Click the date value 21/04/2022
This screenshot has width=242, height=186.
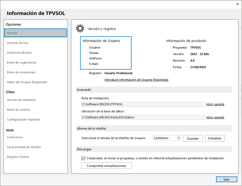(x=198, y=67)
